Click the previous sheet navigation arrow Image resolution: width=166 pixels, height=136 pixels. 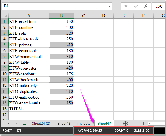pyautogui.click(x=9, y=123)
